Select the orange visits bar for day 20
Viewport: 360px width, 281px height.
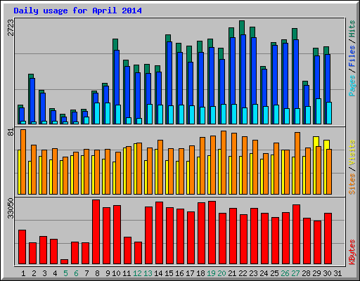point(224,162)
